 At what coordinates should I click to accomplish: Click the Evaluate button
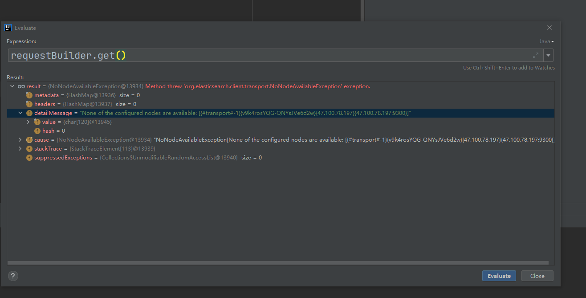click(499, 276)
